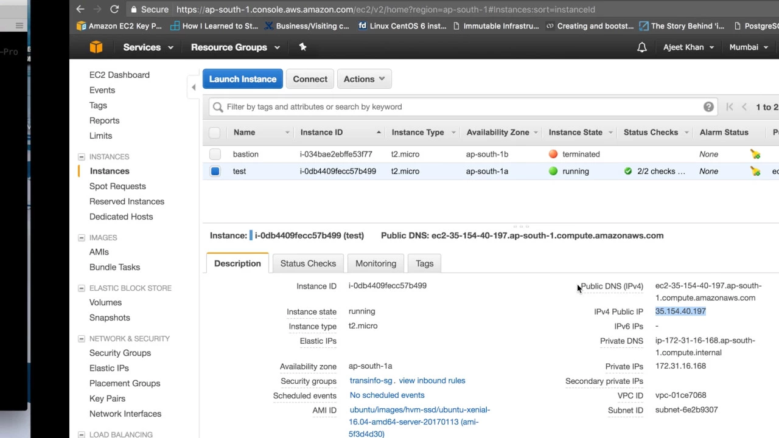The image size is (779, 438).
Task: Click the view inbound rules link
Action: 432,381
